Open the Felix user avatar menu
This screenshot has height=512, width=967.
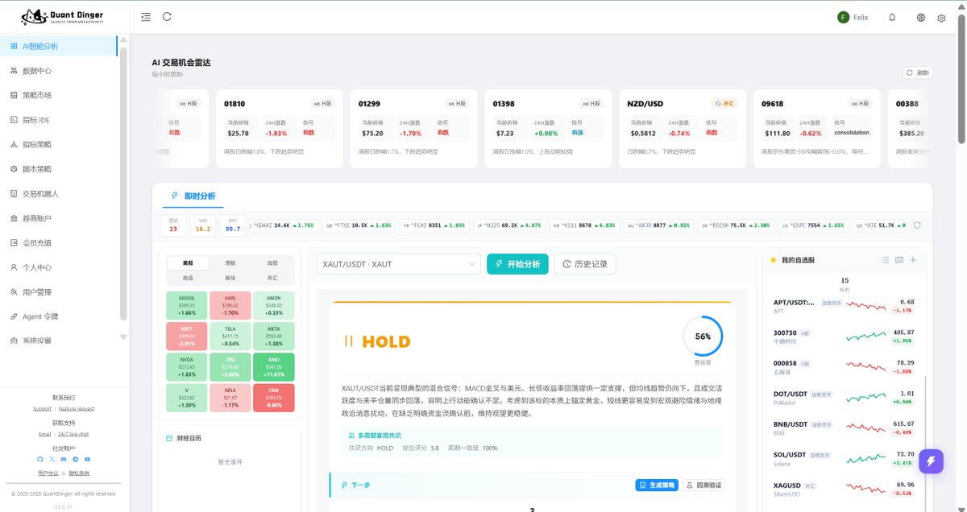(853, 17)
